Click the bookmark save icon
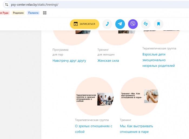189x139 pixels. [159, 24]
